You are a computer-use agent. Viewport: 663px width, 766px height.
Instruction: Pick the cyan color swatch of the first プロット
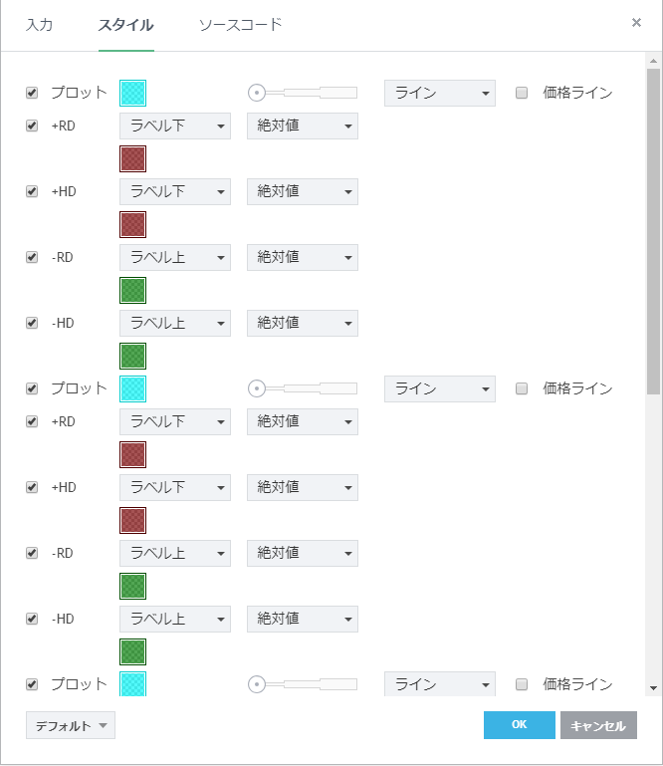[x=133, y=93]
